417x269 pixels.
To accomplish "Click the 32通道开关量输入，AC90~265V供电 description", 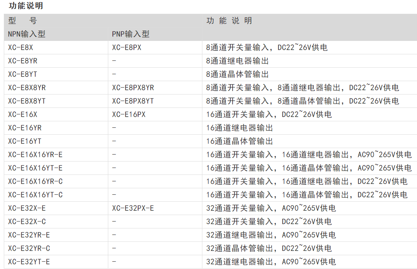I will 271,208.
